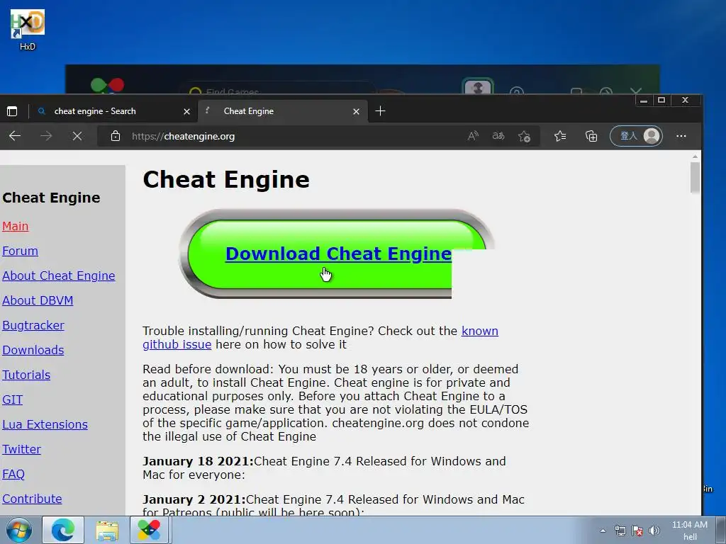Open the GIT link

click(13, 399)
